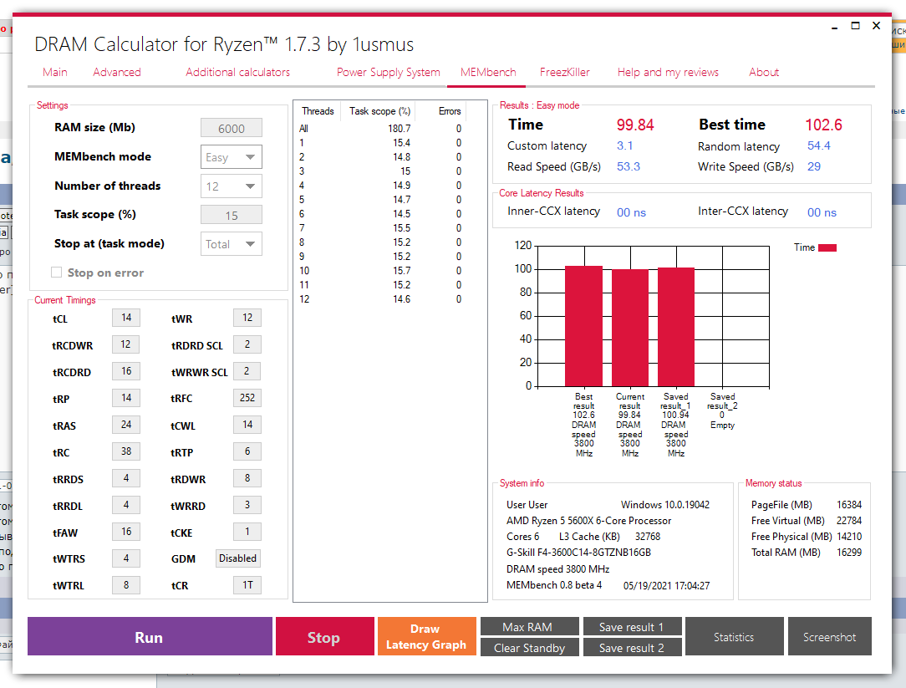
Task: Click the tRDWR value 8 box
Action: tap(247, 478)
